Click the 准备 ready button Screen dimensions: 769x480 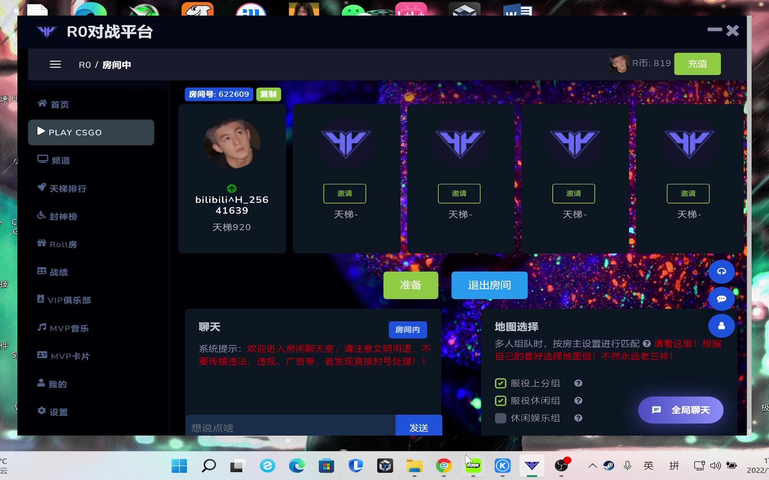click(410, 285)
